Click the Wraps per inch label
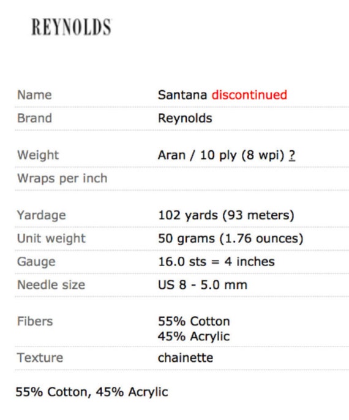349x420 pixels. 62,178
